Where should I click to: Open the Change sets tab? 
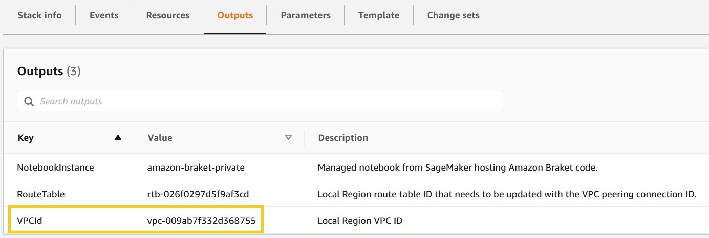[x=454, y=15]
